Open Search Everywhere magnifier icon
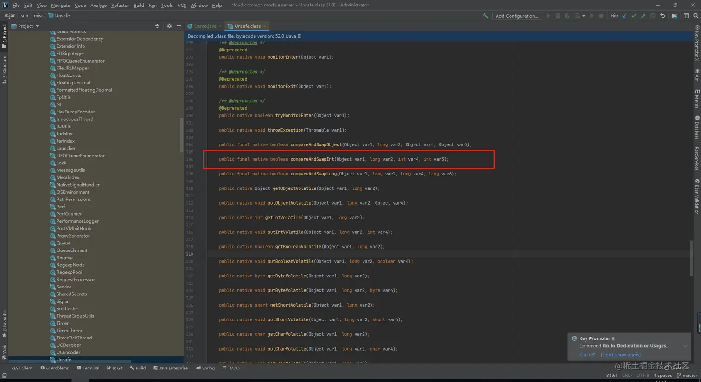Viewport: 701px width, 382px height. point(695,16)
